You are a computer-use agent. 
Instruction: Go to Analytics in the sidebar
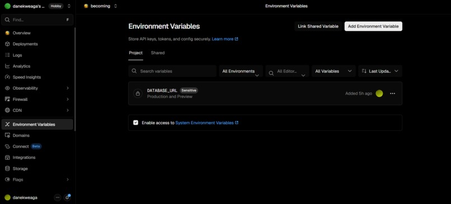pos(37,66)
